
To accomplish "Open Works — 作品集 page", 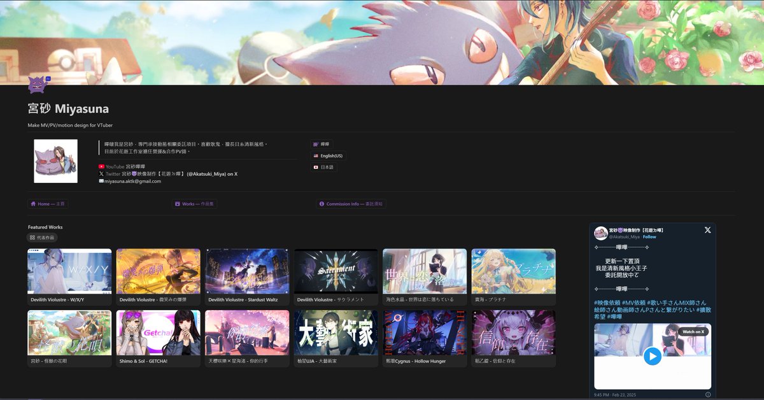I will [195, 204].
